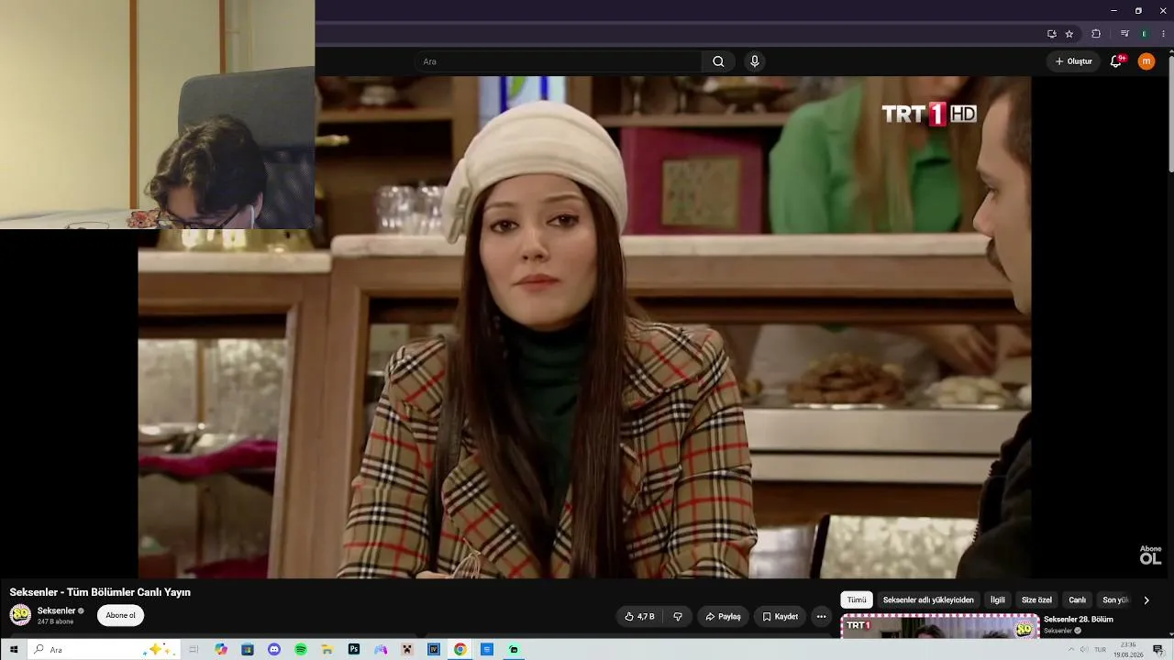Click the video player to pause

(584, 327)
